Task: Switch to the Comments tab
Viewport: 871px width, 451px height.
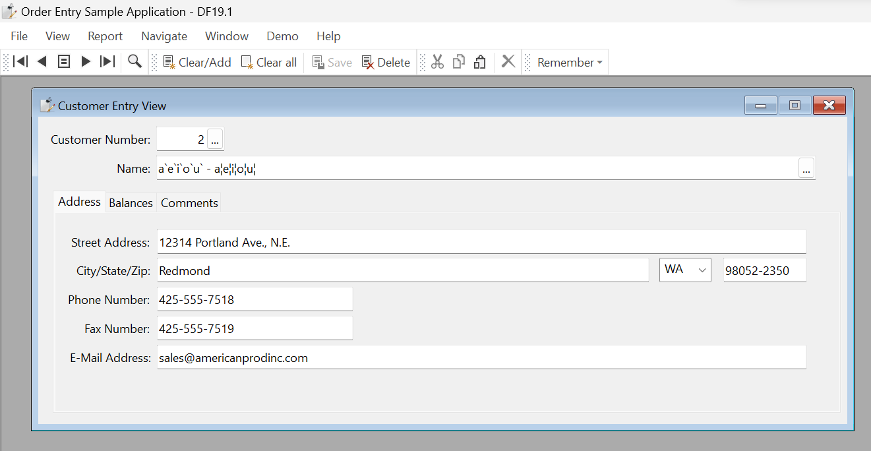Action: click(x=189, y=203)
